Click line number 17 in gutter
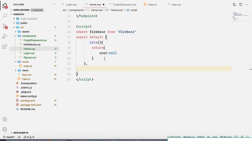The height and width of the screenshot is (141, 252). click(x=69, y=37)
